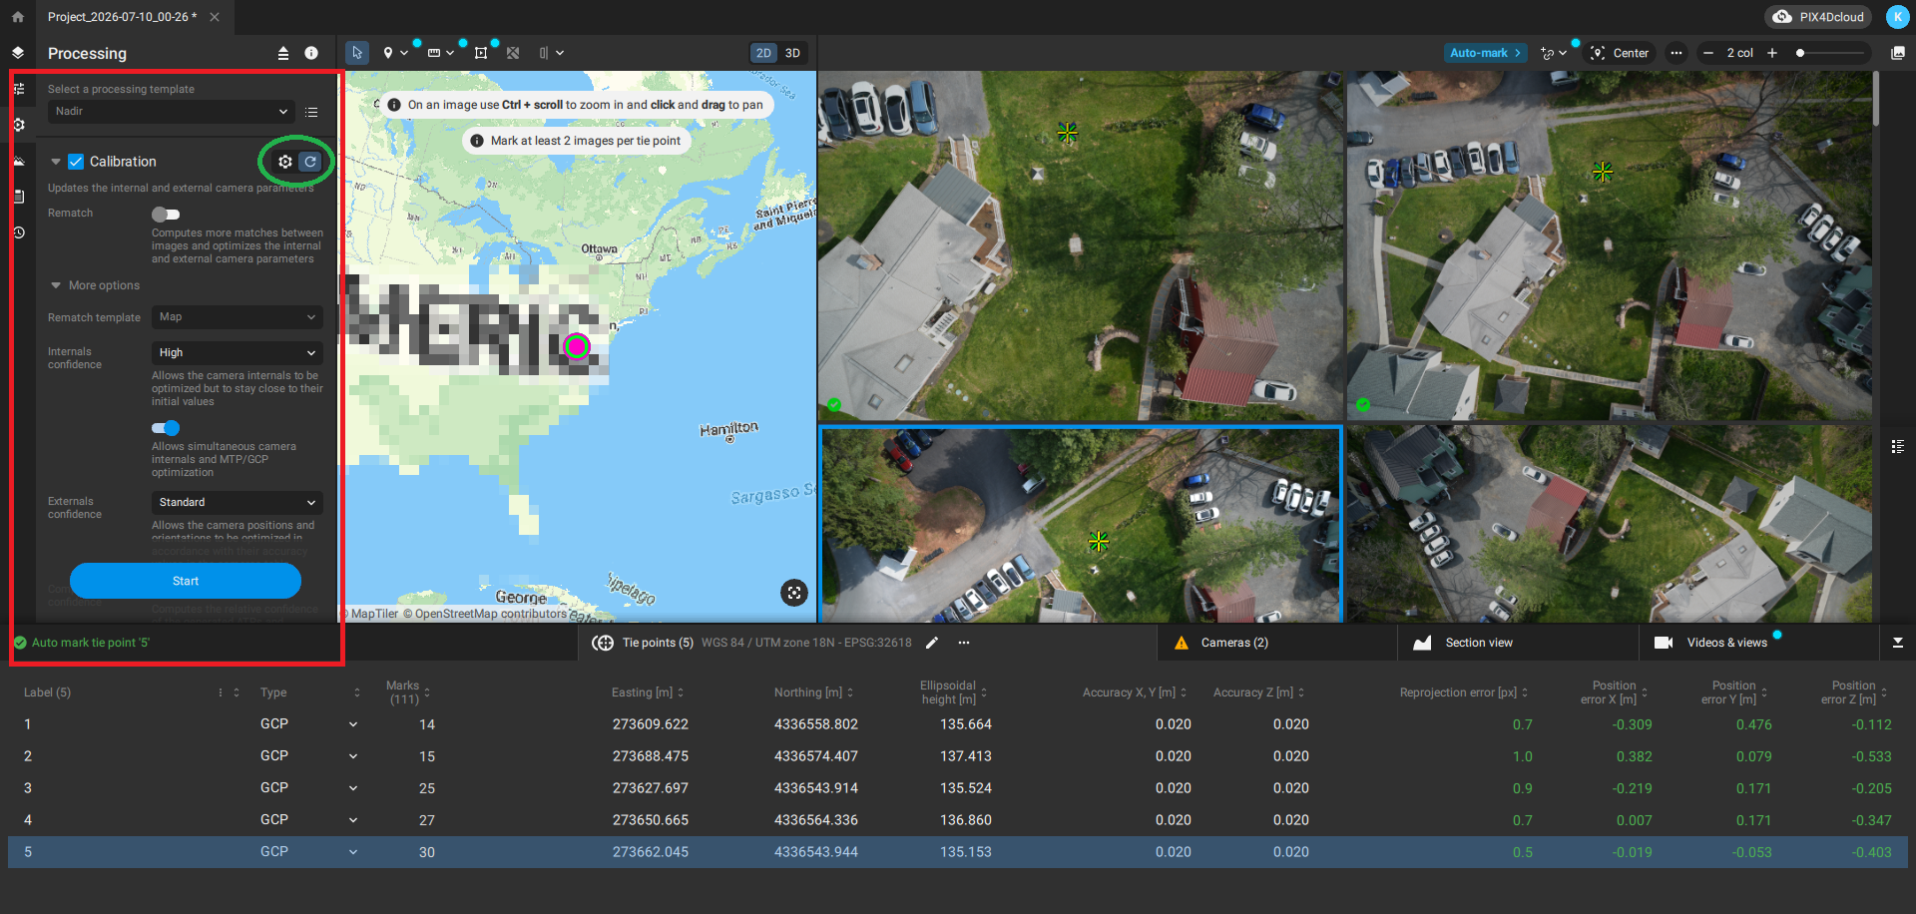Viewport: 1916px width, 914px height.
Task: Select the region of interest tool
Action: click(x=481, y=53)
